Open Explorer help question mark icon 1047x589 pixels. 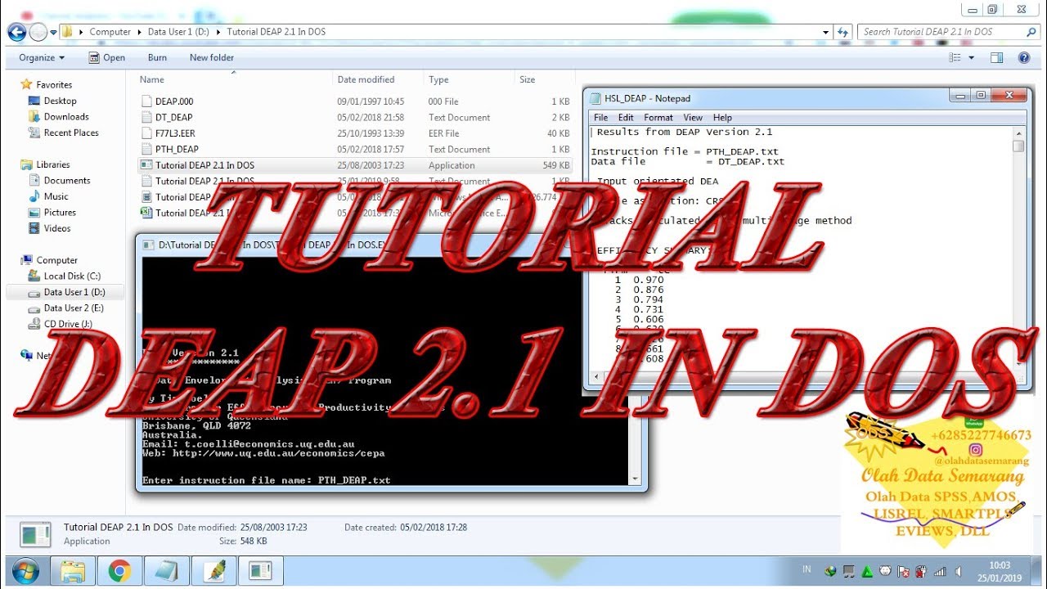point(1024,57)
